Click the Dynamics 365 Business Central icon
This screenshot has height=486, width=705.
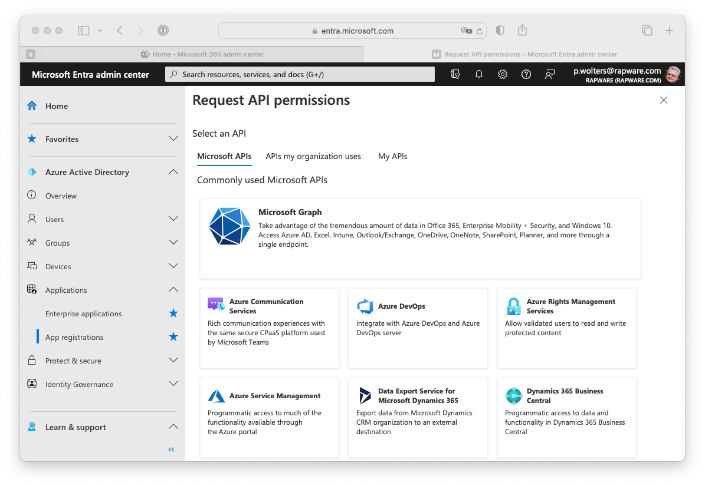(x=513, y=396)
